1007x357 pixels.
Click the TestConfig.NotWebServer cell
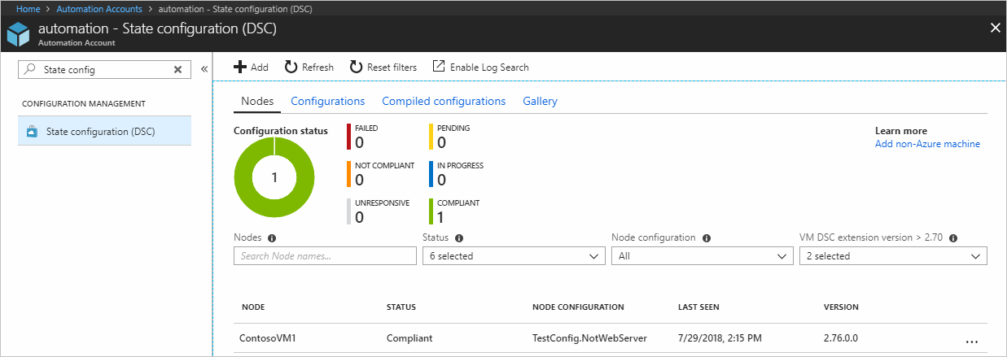[589, 338]
